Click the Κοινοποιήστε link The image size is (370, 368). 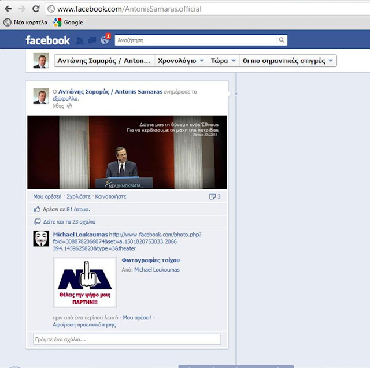click(x=110, y=196)
